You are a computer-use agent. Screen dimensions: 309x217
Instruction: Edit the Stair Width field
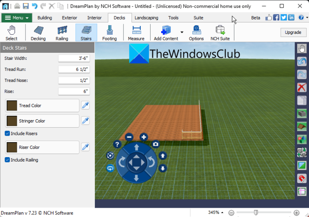(x=74, y=59)
